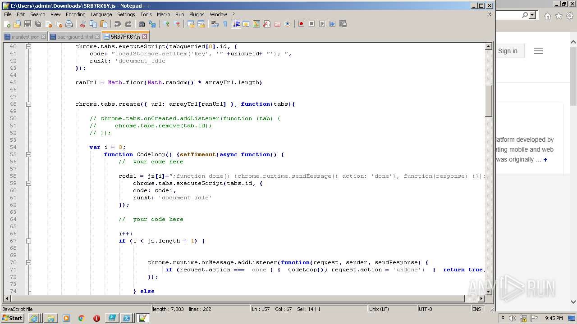Image resolution: width=577 pixels, height=324 pixels.
Task: Click the editor vertical scrollbar down arrow
Action: 489,292
